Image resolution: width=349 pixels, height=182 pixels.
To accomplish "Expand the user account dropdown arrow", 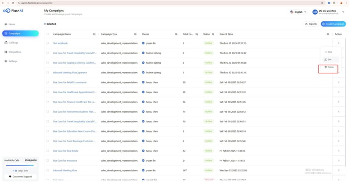I will click(343, 12).
